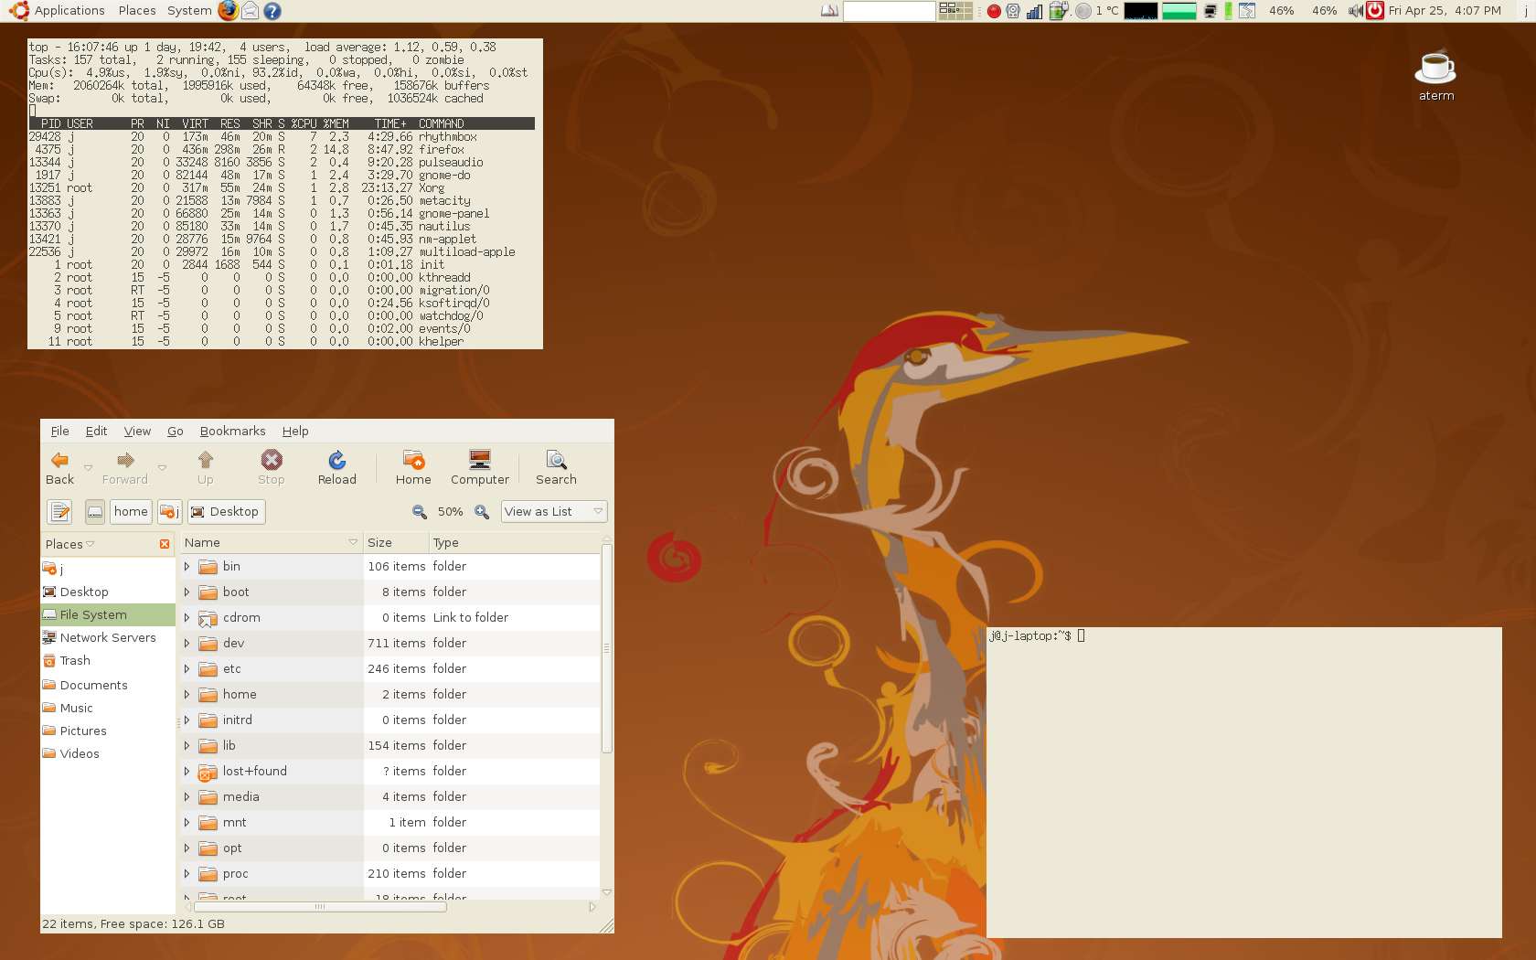This screenshot has height=960, width=1536.
Task: Open Music bookmark in Places sidebar
Action: pyautogui.click(x=108, y=709)
